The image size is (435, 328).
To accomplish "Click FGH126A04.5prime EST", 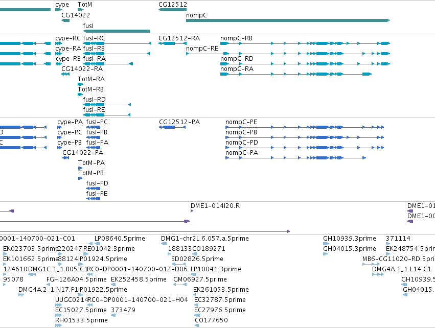I will 48,285.
